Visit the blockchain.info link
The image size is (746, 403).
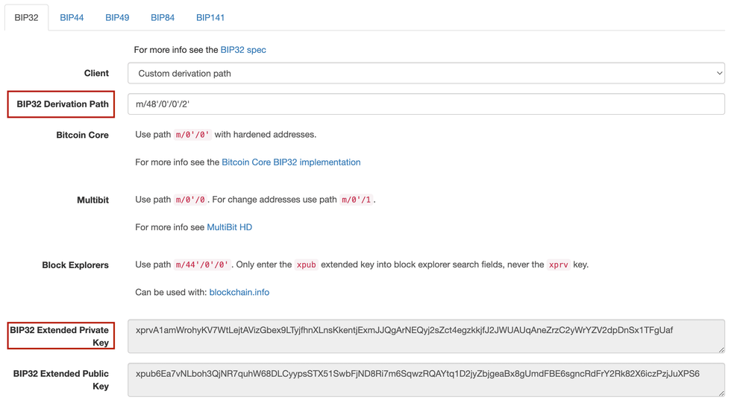click(x=239, y=292)
